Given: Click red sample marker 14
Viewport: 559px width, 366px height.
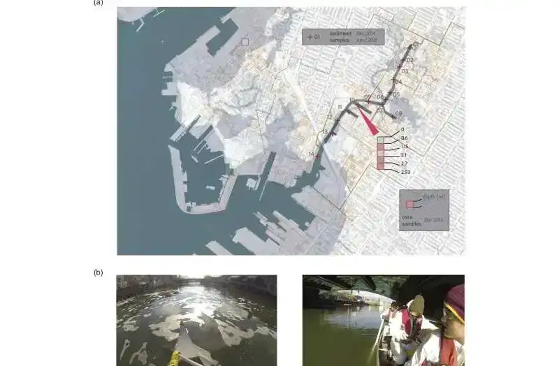Looking at the screenshot, I should [x=317, y=156].
